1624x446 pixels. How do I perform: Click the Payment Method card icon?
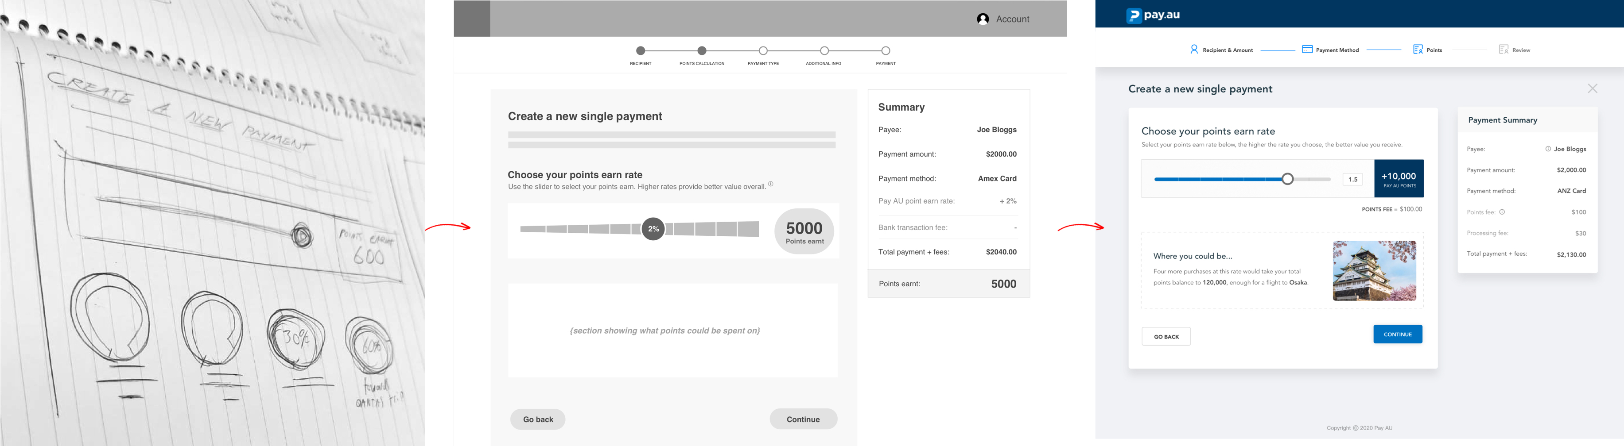tap(1307, 49)
